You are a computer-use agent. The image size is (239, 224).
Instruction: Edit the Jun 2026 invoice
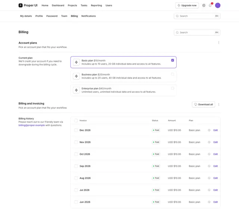tap(215, 202)
